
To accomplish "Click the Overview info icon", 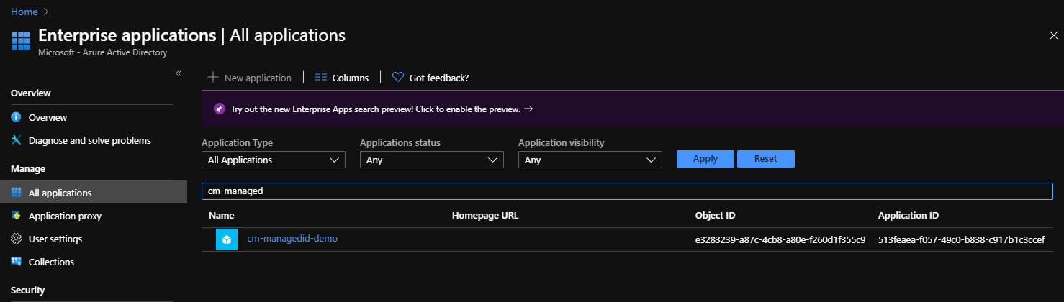I will pos(16,117).
